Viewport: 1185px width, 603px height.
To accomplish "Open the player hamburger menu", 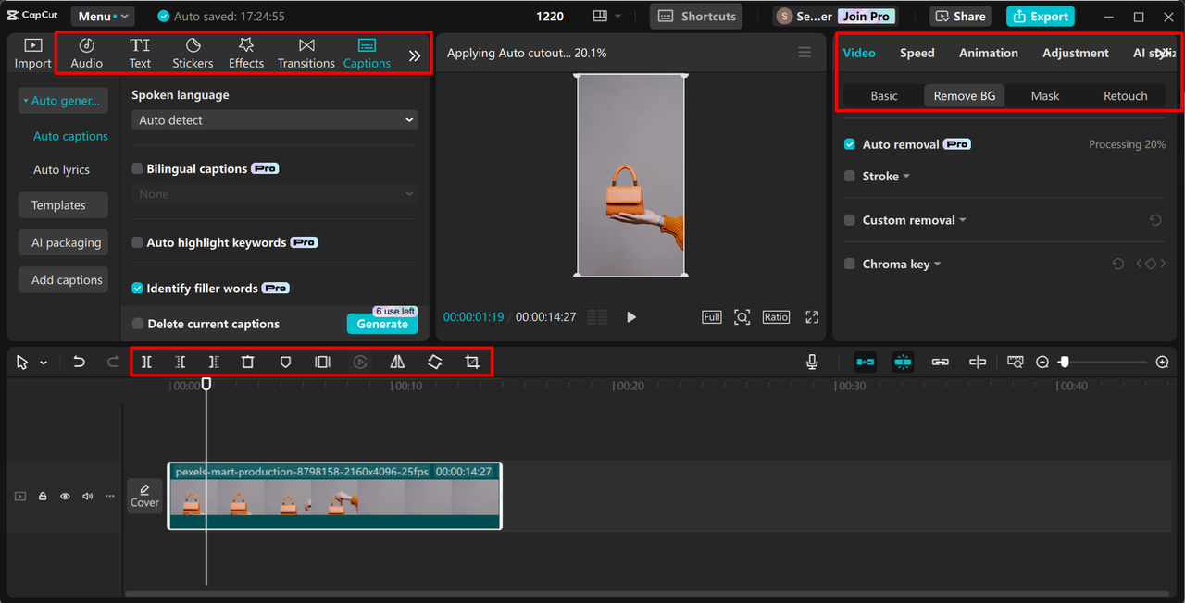I will pyautogui.click(x=805, y=53).
